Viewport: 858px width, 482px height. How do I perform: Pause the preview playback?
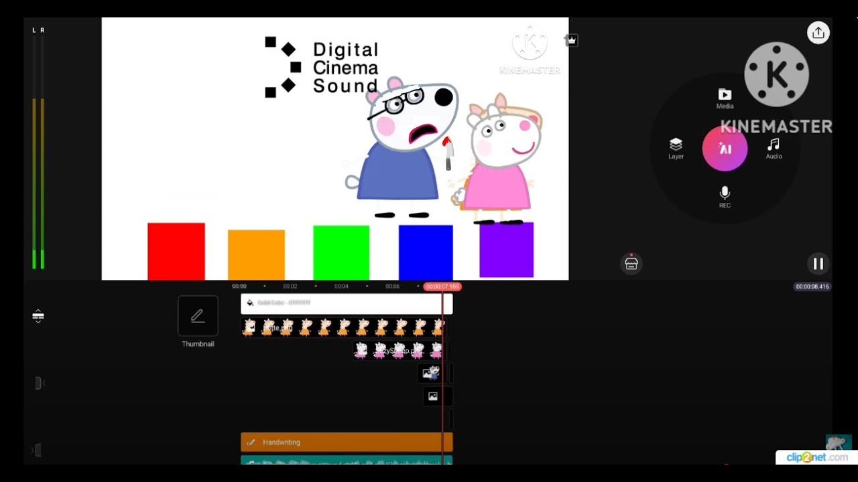coord(818,264)
